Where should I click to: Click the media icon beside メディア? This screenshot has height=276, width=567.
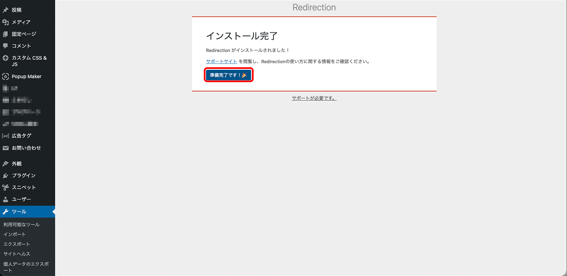tap(5, 22)
